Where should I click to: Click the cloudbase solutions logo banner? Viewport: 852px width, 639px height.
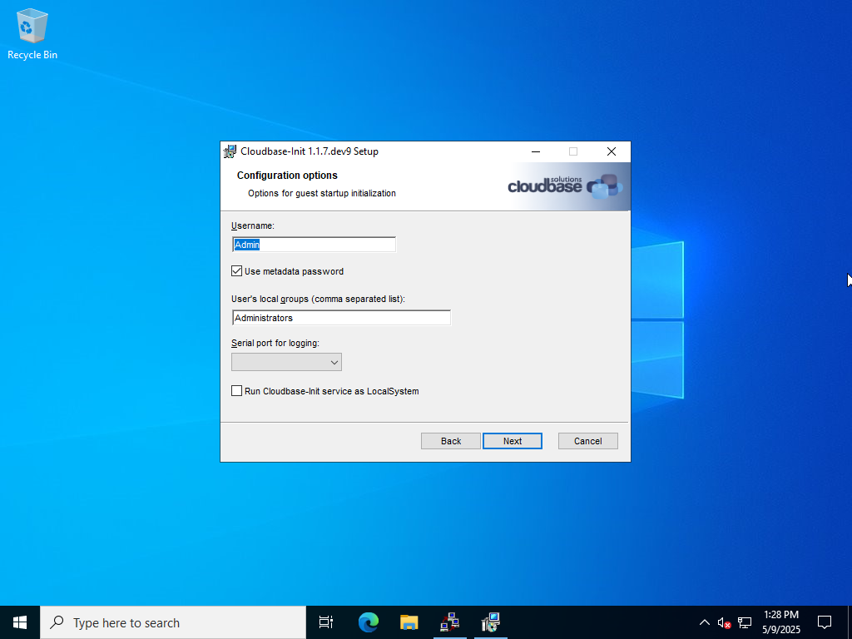coord(566,186)
